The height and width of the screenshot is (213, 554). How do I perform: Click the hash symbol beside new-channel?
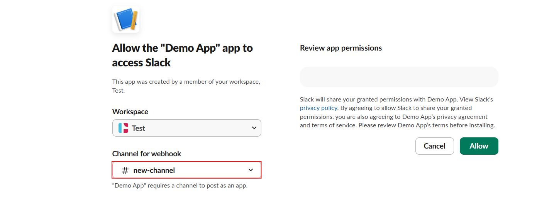[125, 170]
